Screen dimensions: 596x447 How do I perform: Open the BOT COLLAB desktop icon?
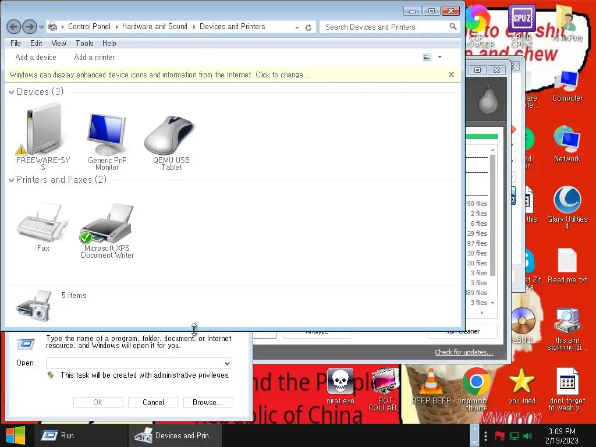[385, 389]
